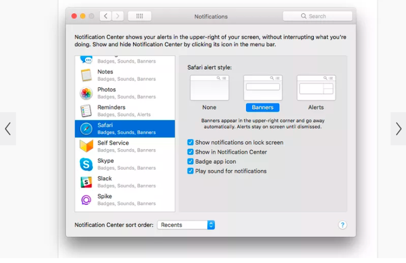
Task: Click the Reminders app icon
Action: pyautogui.click(x=86, y=111)
